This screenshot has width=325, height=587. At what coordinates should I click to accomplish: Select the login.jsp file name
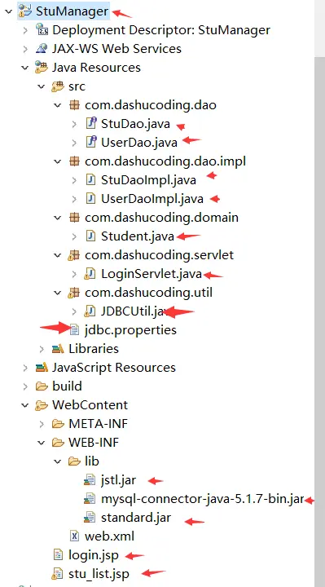(x=94, y=555)
